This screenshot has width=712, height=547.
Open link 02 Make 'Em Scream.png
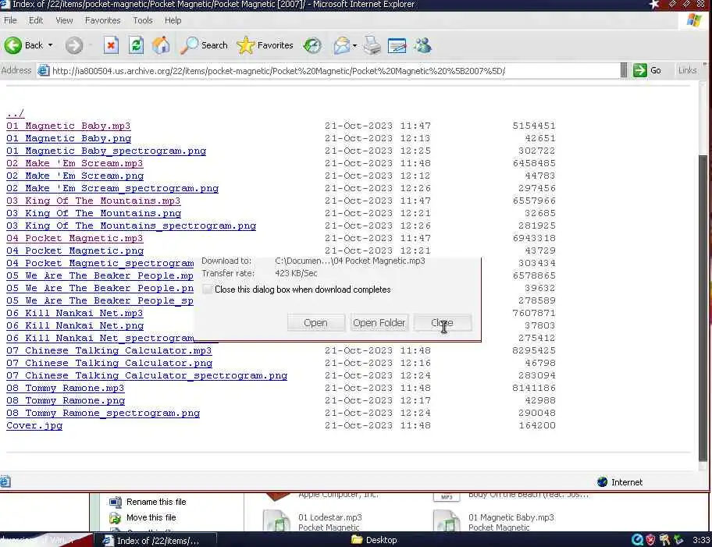tap(75, 176)
